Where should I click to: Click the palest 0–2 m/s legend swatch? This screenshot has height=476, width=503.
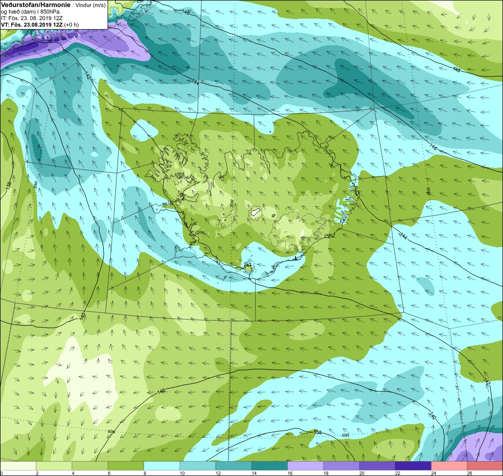pos(18,465)
